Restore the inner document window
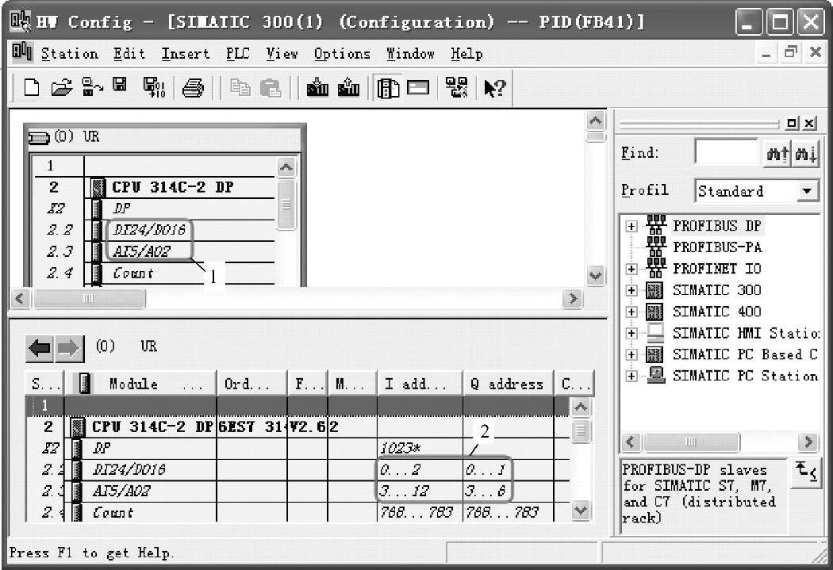Viewport: 833px width, 570px height. tap(791, 52)
